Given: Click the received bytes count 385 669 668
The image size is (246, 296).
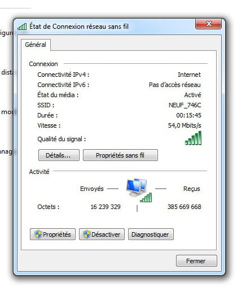Looking at the screenshot, I should (x=184, y=207).
